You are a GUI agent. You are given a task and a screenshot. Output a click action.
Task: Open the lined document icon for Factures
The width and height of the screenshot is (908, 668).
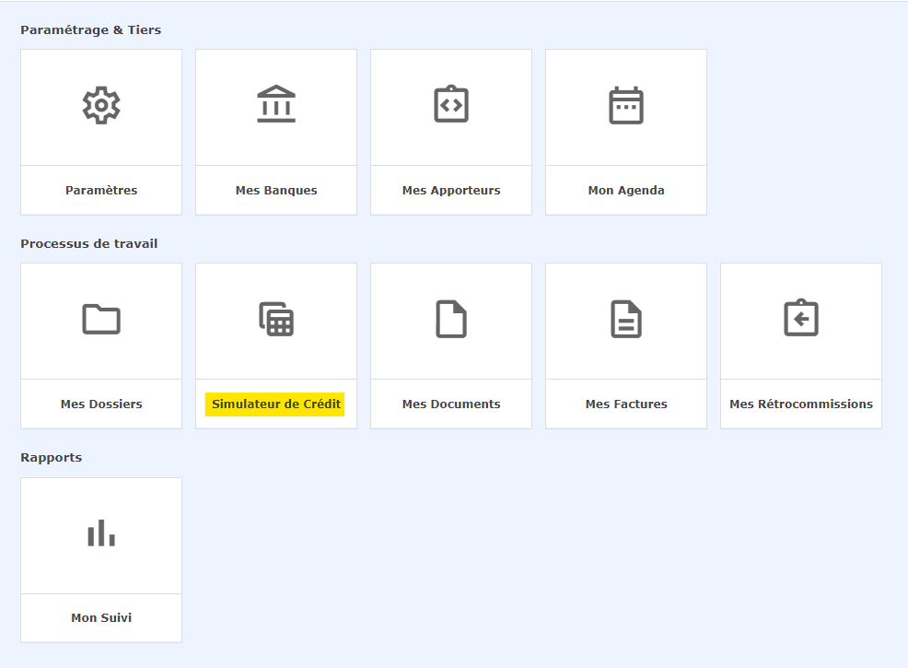coord(626,319)
